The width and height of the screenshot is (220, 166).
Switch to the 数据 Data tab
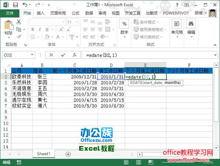tap(89, 13)
